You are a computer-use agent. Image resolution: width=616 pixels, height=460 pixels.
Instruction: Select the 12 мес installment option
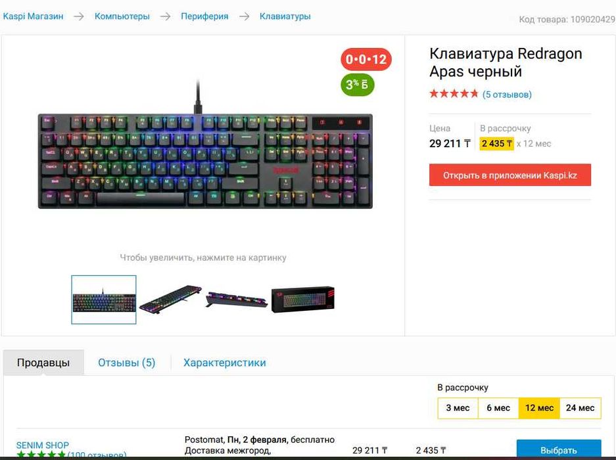tap(539, 408)
